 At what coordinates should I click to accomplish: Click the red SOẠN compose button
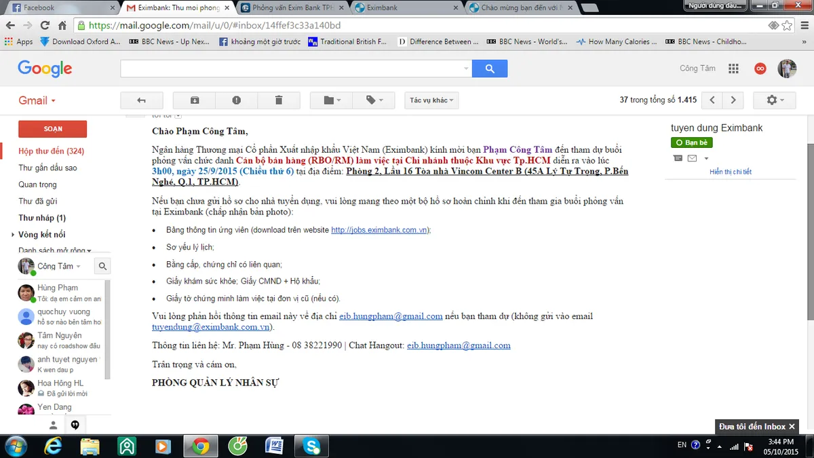click(53, 129)
